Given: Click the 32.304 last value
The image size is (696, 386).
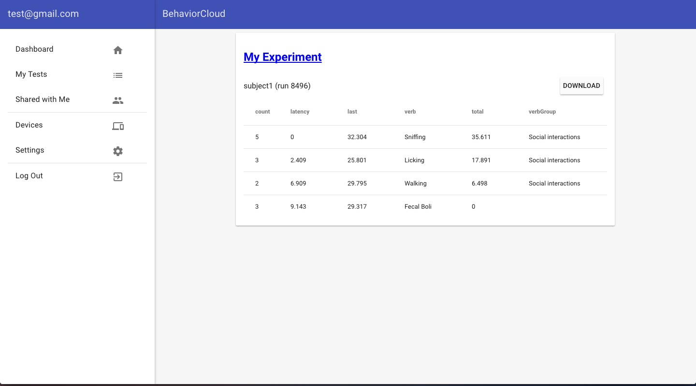Looking at the screenshot, I should click(357, 137).
